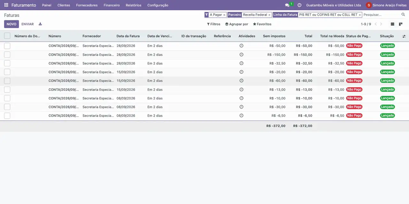Open the Clientes menu
The height and width of the screenshot is (204, 409).
point(64,5)
